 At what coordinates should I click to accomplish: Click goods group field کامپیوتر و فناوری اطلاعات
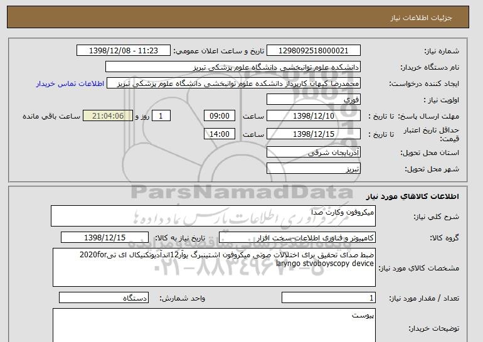[x=297, y=238]
